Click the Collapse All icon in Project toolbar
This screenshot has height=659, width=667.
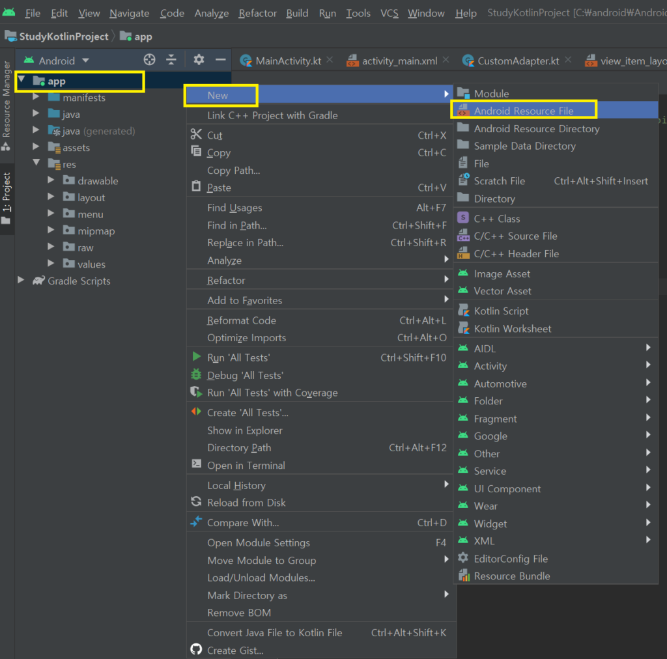pyautogui.click(x=171, y=60)
